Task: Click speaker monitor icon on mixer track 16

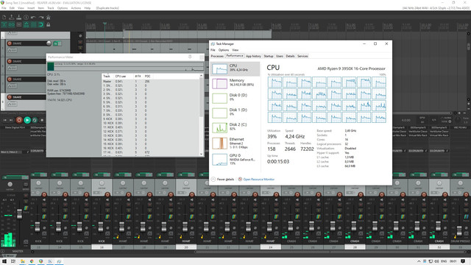Action: 107,199
